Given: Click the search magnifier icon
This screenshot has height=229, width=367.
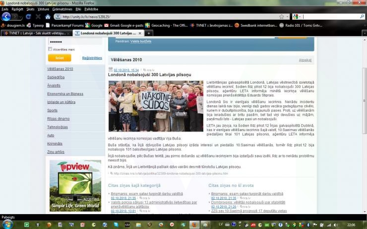Looking at the screenshot, I should pyautogui.click(x=362, y=16).
